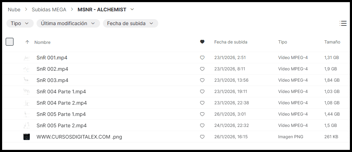Click the favorites heart column header

[x=202, y=42]
